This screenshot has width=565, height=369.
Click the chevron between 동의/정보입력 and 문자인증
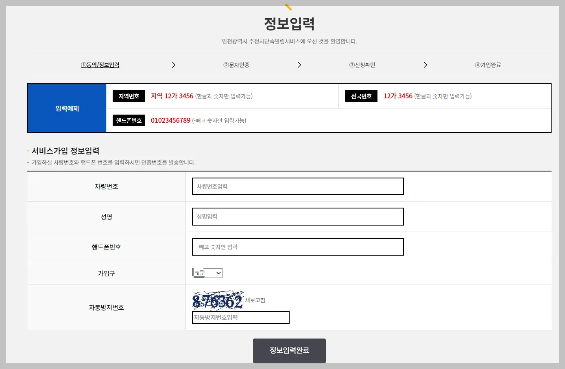coord(174,65)
